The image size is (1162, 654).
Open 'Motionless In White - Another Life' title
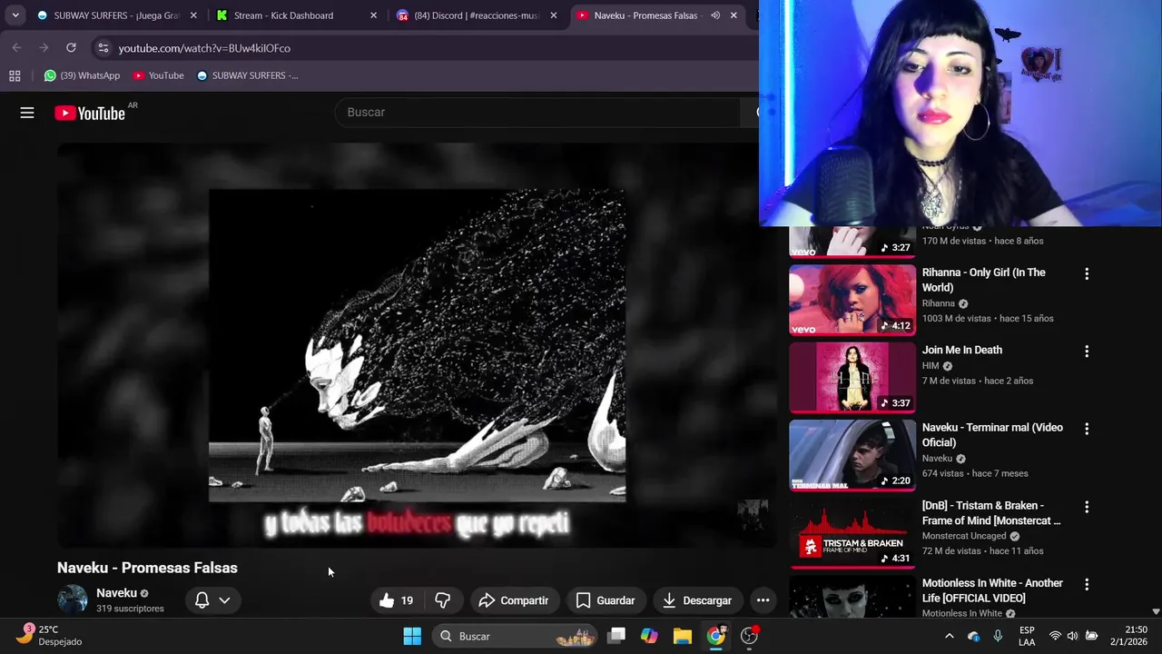click(992, 590)
